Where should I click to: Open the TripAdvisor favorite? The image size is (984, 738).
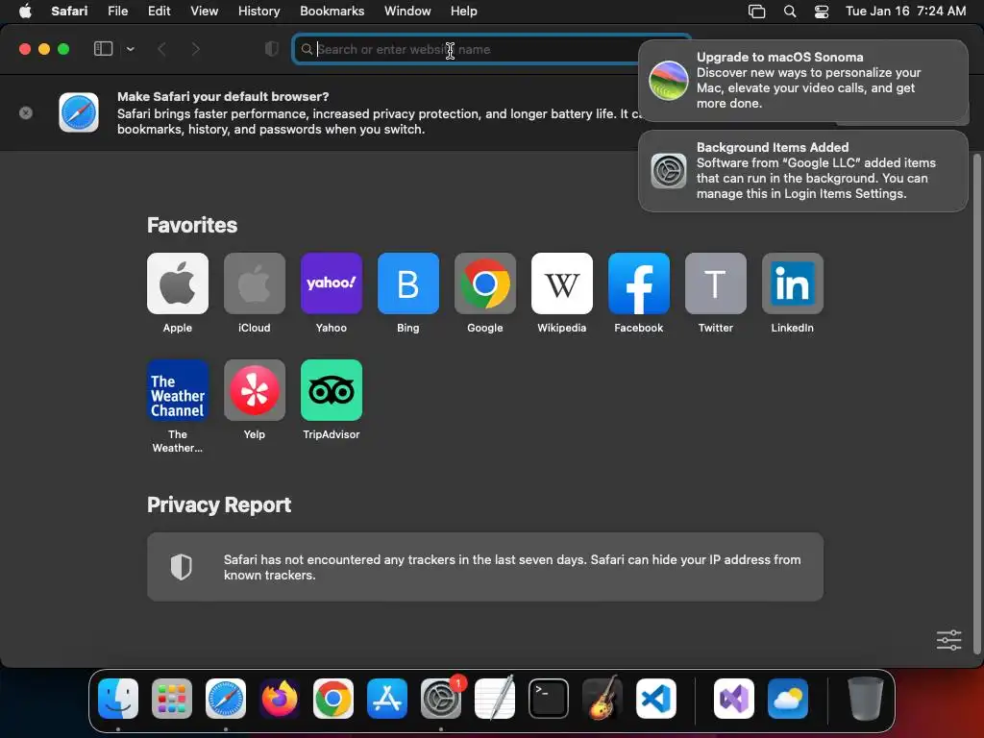point(332,390)
